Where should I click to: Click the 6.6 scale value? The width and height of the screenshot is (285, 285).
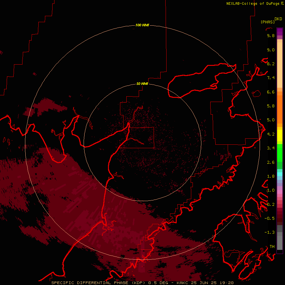[x=271, y=92]
